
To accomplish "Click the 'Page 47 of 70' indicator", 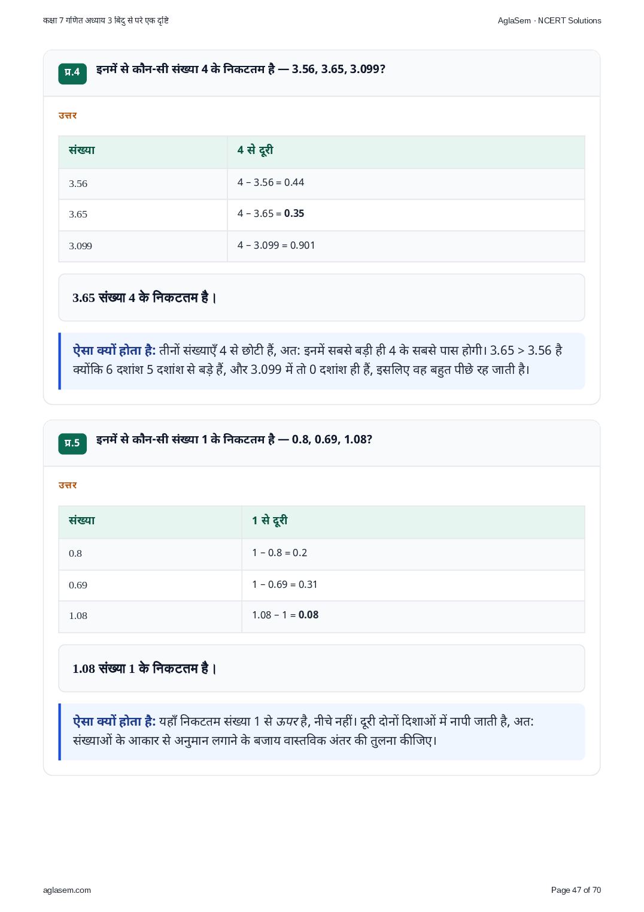I will coord(576,890).
